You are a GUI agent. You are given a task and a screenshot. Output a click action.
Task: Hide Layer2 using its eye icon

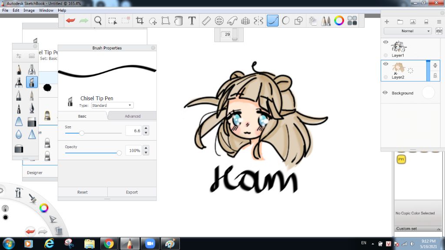[385, 64]
